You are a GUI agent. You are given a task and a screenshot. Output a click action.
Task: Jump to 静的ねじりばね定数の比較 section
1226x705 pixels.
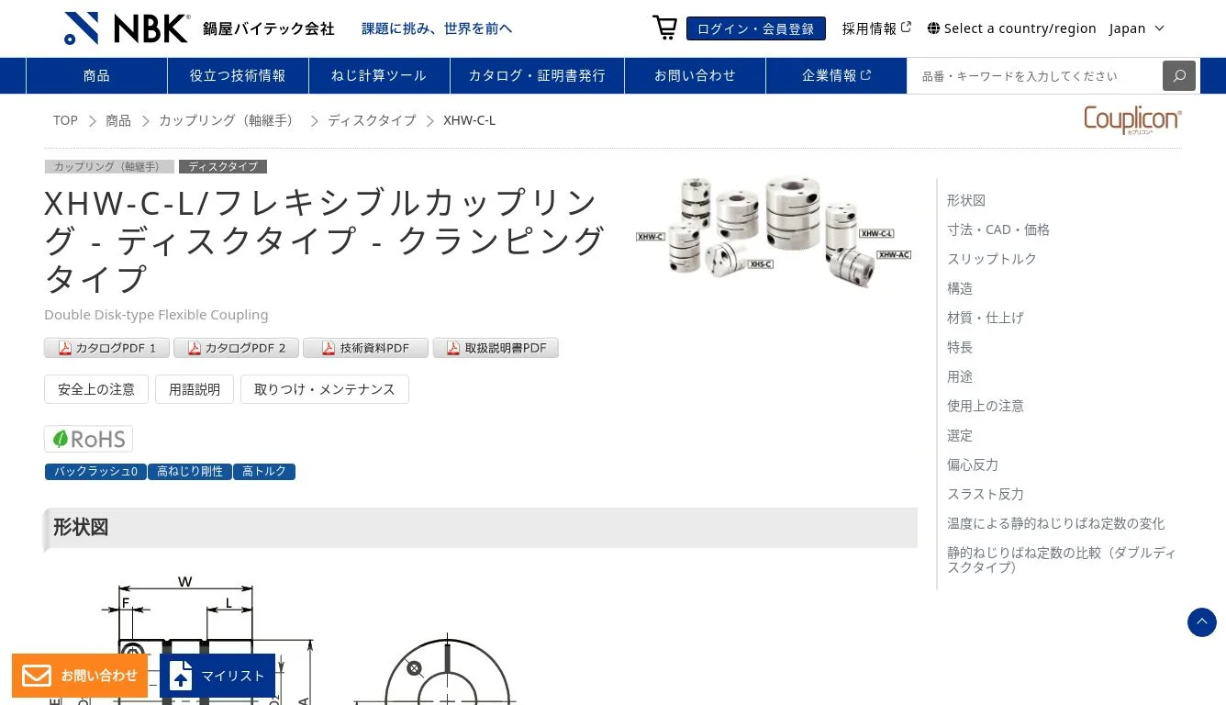pyautogui.click(x=1062, y=560)
